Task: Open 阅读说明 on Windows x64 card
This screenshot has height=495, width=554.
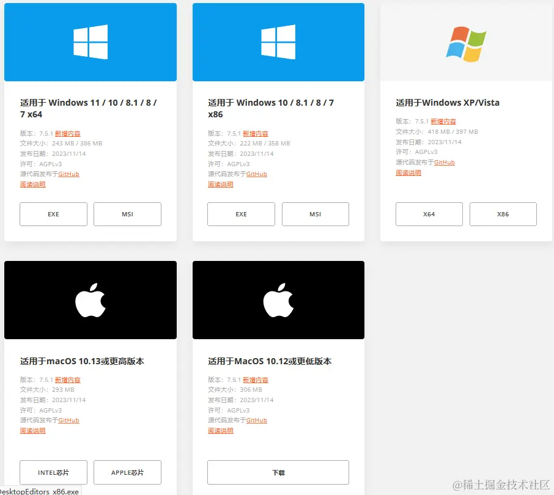Action: 33,185
